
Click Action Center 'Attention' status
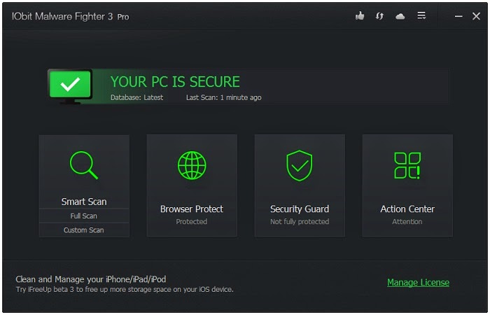[x=407, y=222]
